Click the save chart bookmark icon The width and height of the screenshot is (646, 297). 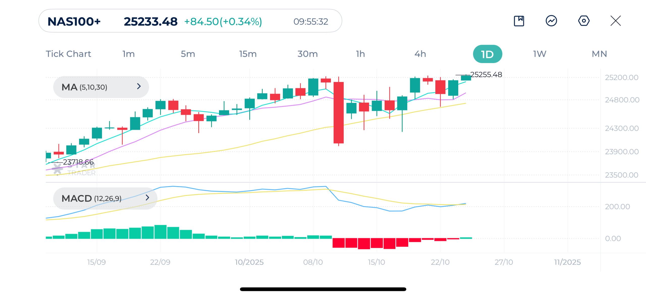tap(519, 21)
